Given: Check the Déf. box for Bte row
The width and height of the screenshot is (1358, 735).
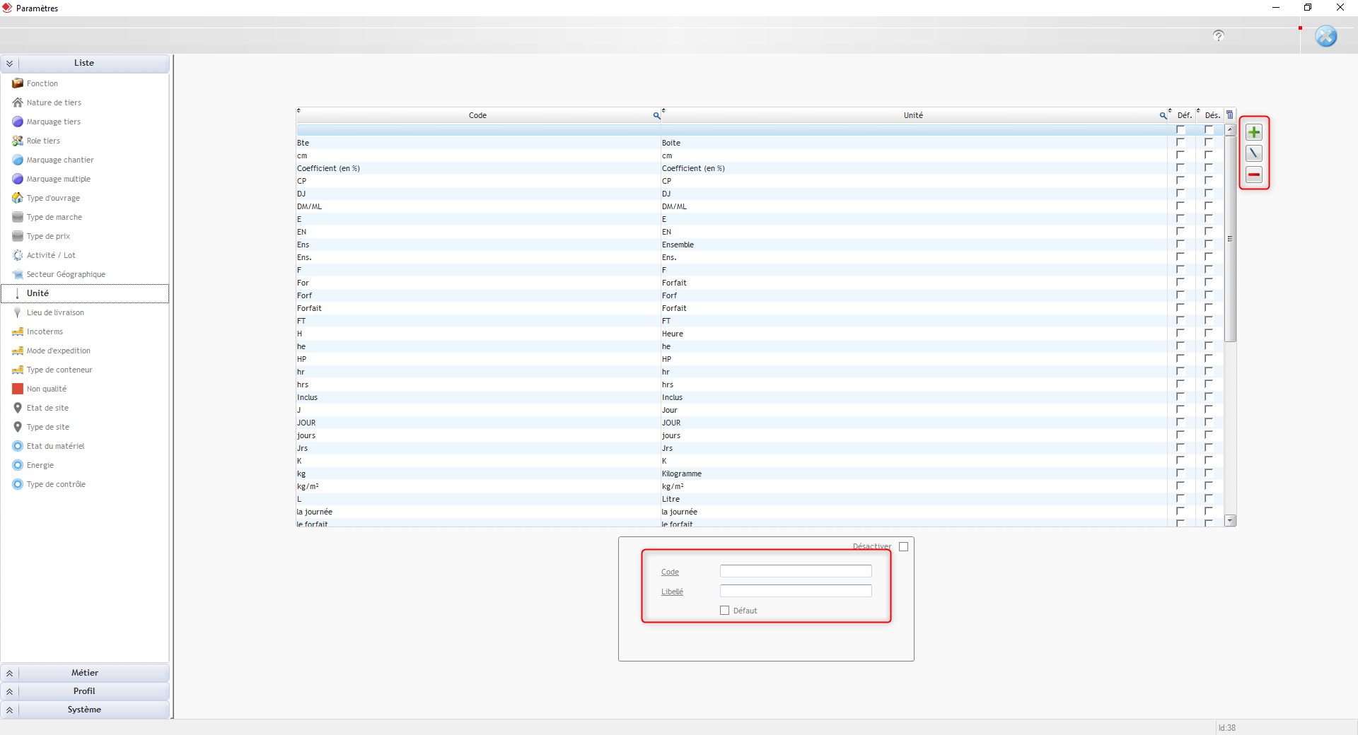Looking at the screenshot, I should tap(1180, 143).
